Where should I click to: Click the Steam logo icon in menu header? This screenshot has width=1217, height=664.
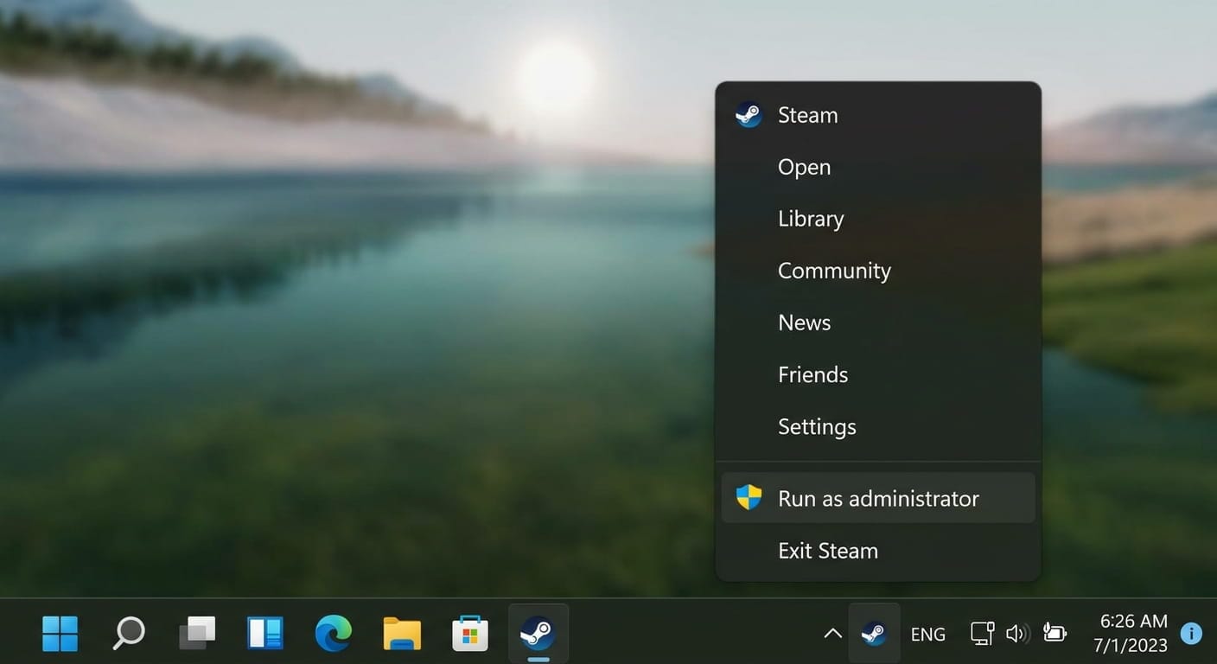coord(749,115)
